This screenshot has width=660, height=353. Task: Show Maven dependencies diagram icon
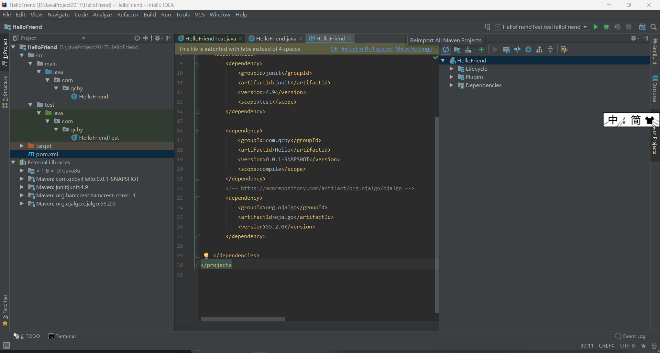click(539, 50)
